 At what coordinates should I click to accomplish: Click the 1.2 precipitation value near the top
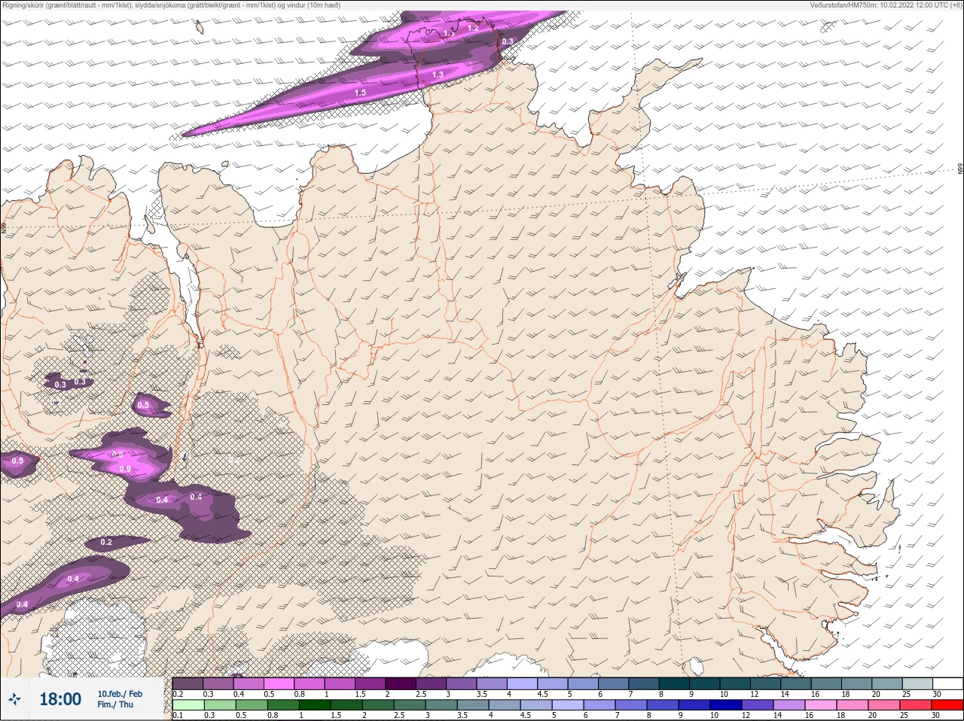click(x=473, y=28)
